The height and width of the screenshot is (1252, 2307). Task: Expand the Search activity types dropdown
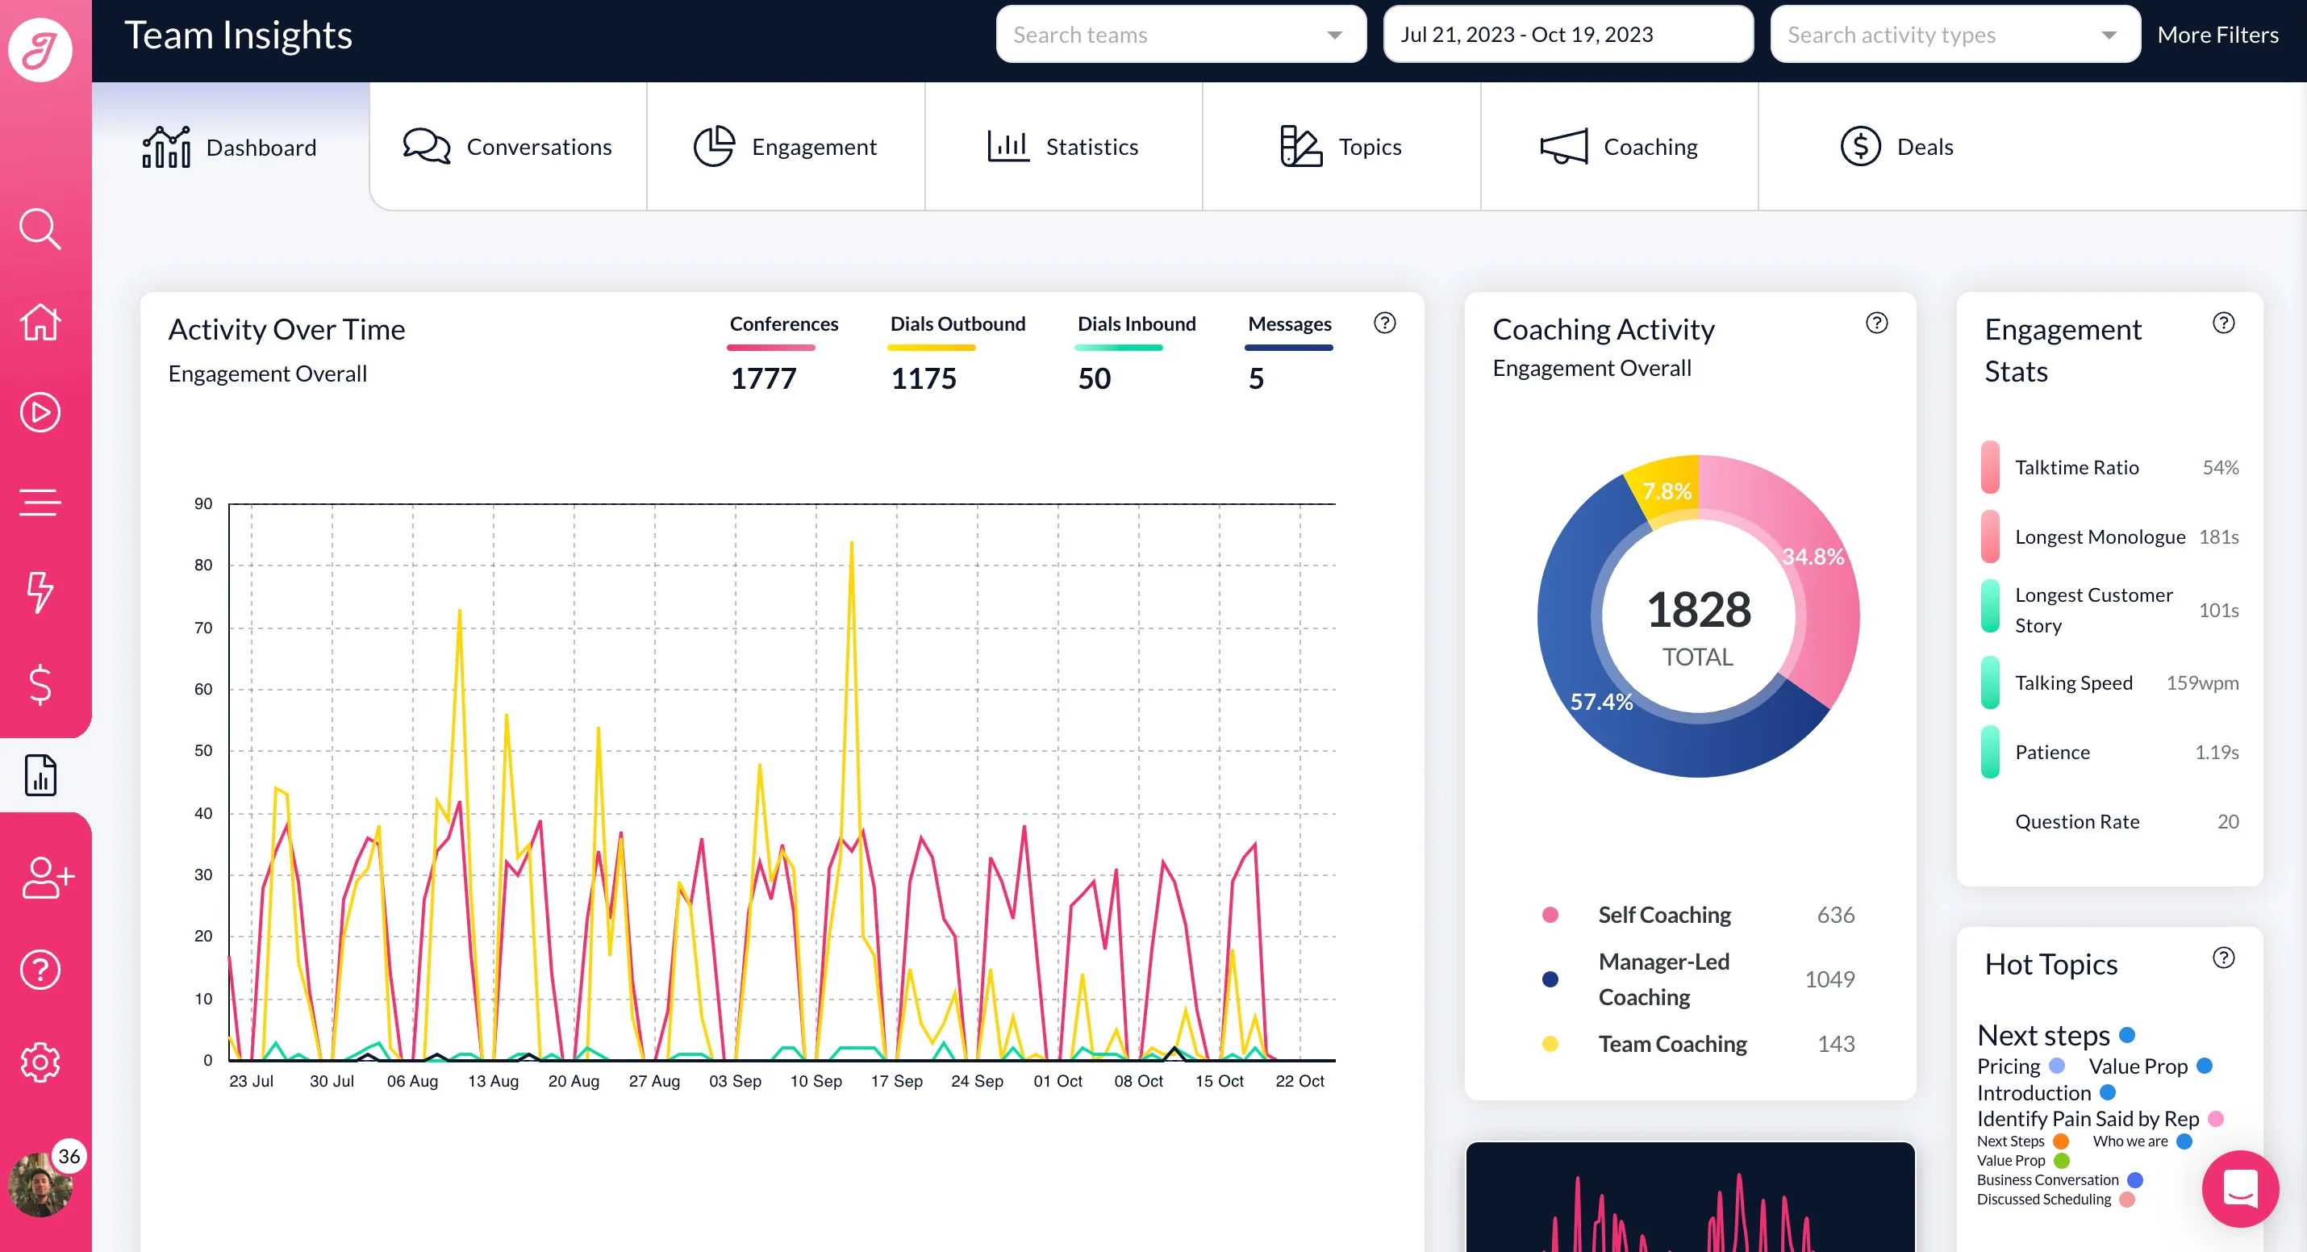click(1955, 34)
